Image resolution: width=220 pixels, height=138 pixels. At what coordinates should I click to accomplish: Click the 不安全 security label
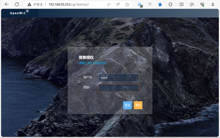tap(38, 4)
